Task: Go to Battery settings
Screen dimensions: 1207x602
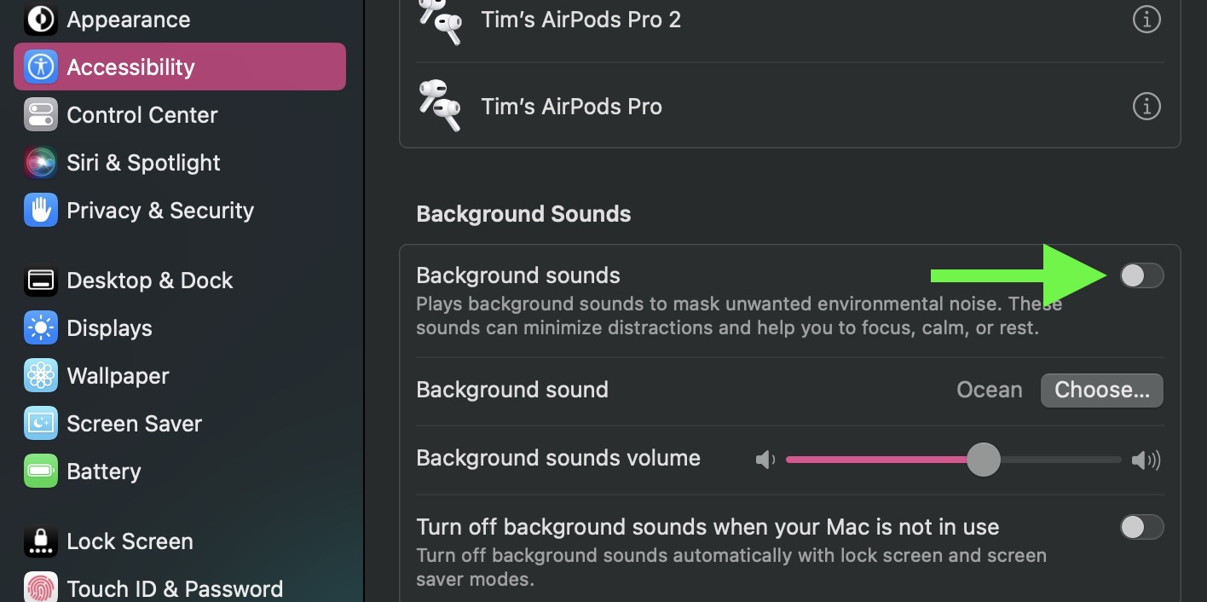Action: [104, 472]
